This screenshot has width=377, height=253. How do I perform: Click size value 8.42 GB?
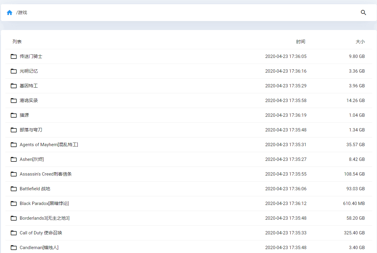tap(357, 159)
